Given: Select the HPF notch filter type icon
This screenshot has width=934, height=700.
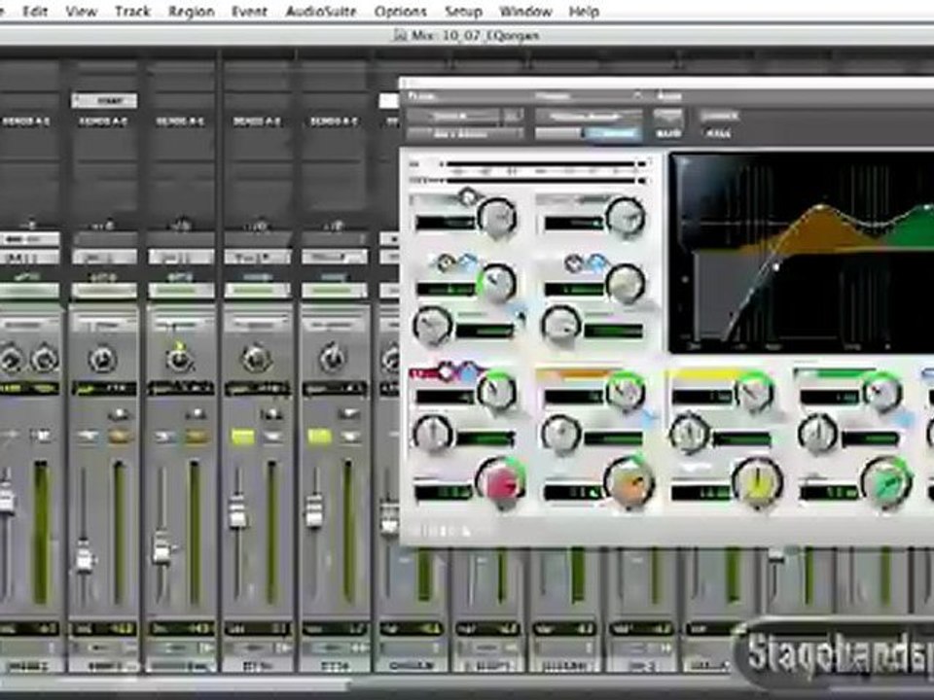Looking at the screenshot, I should click(x=445, y=262).
